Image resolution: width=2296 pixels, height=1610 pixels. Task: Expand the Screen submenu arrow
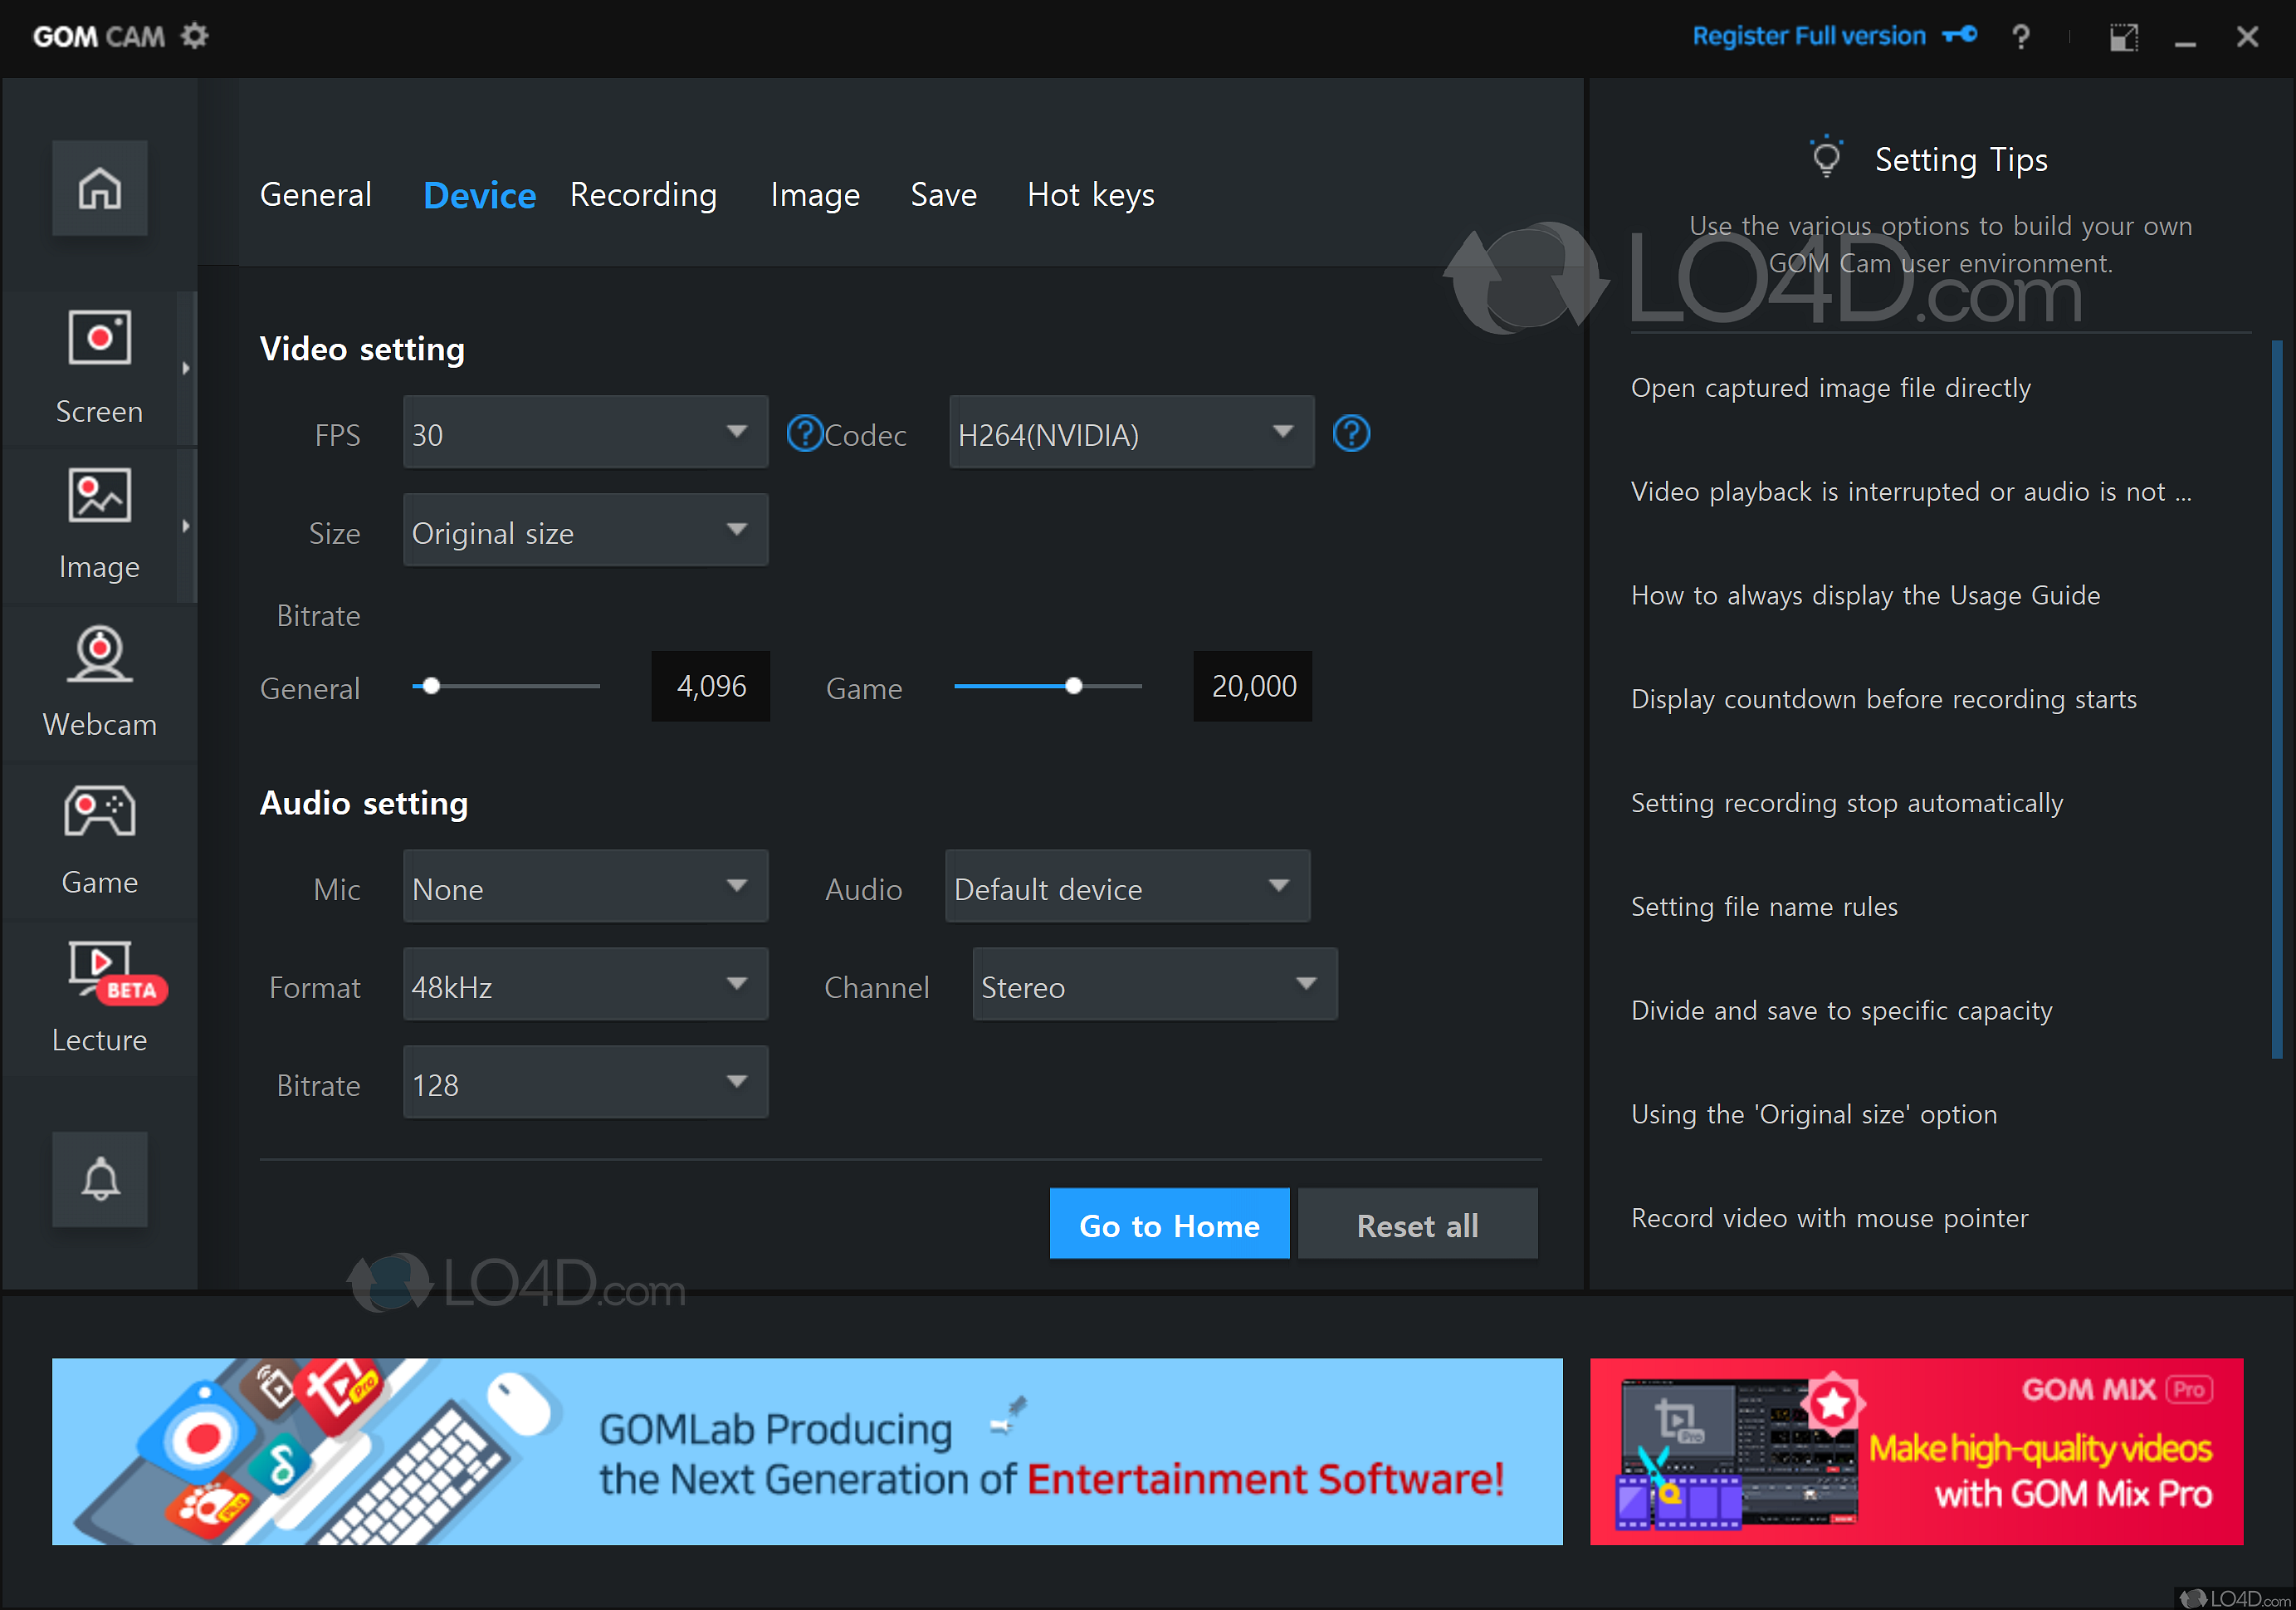coord(186,368)
